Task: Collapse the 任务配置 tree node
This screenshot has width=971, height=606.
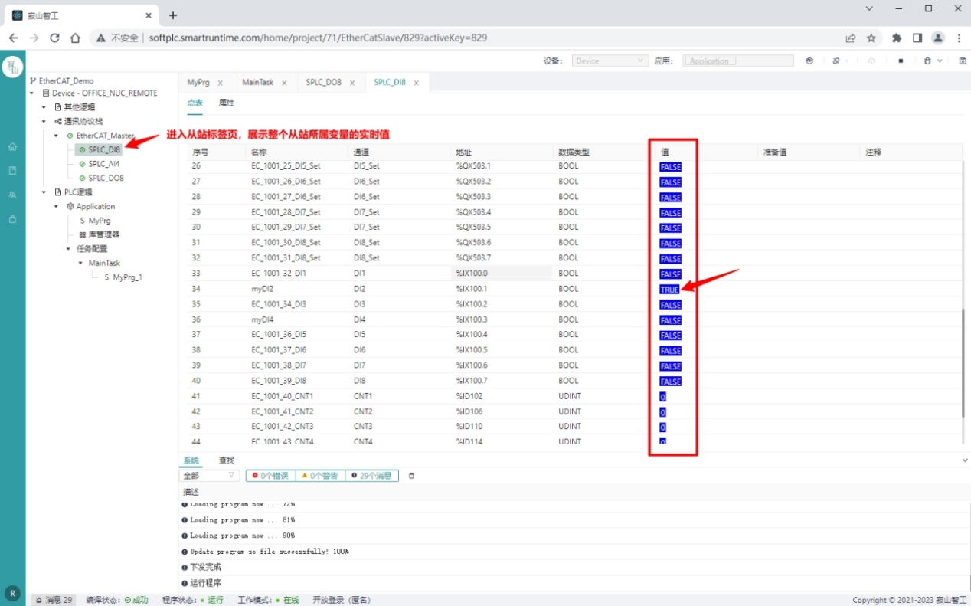Action: click(x=68, y=249)
